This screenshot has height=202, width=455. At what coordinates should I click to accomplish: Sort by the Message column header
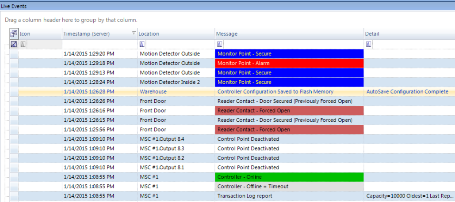tap(226, 34)
